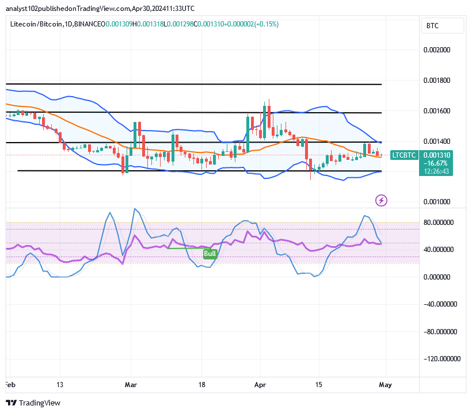Screen dimensions: 472x413
Task: Open the BTC currency selector box
Action: pos(442,25)
